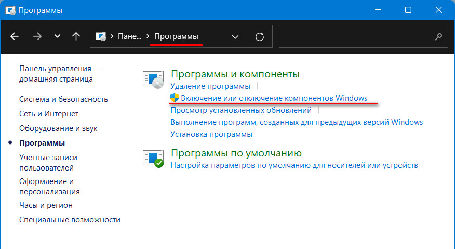Open the 'Программы и компоненты' heading
Image resolution: width=455 pixels, height=249 pixels.
coord(235,74)
